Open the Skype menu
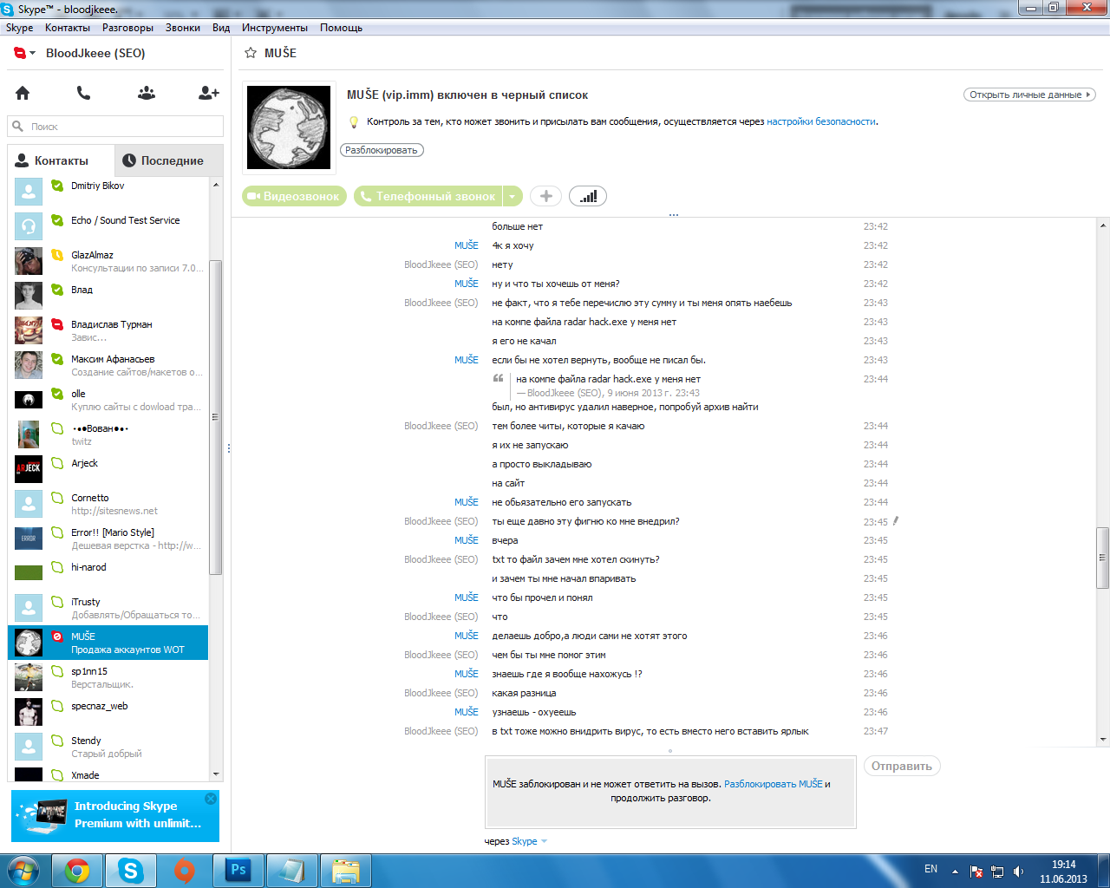 20,28
